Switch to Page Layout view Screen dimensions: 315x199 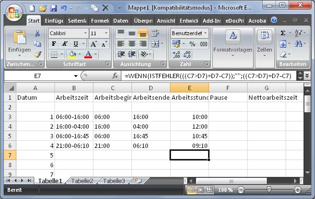click(x=200, y=190)
